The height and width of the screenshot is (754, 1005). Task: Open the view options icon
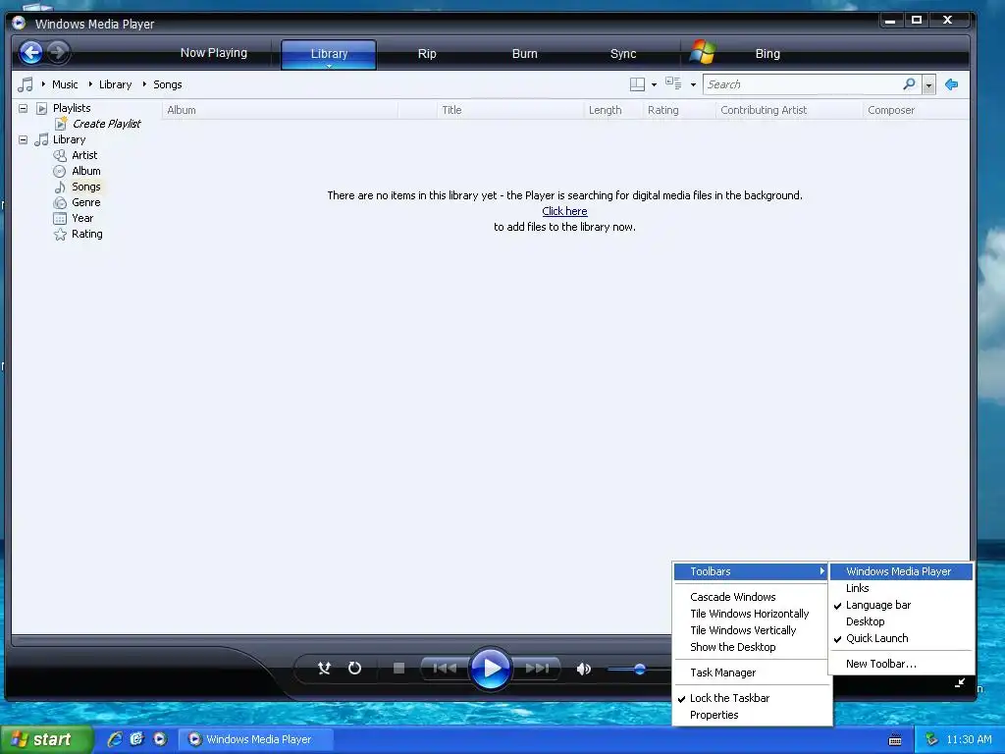pos(673,84)
